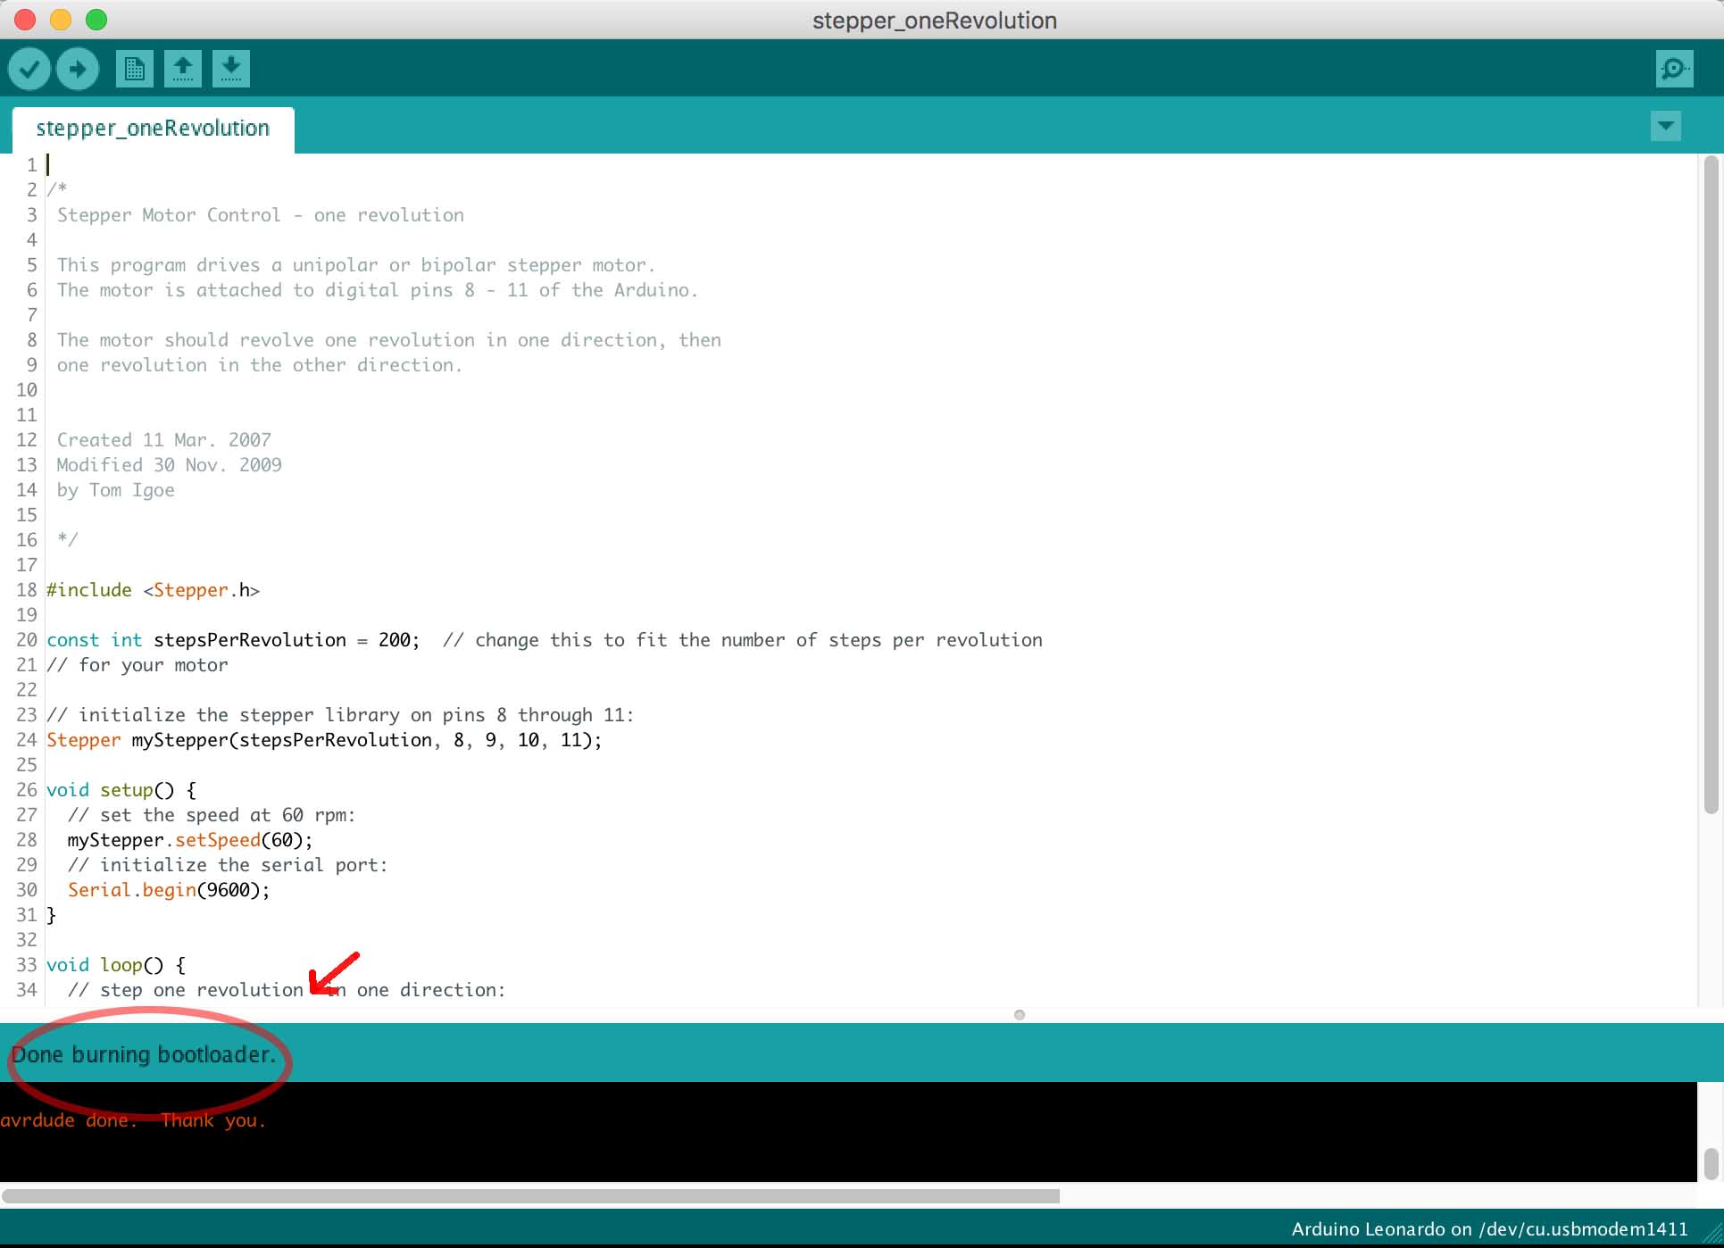1724x1248 pixels.
Task: Open a sketch with the up-arrow icon
Action: [x=182, y=69]
